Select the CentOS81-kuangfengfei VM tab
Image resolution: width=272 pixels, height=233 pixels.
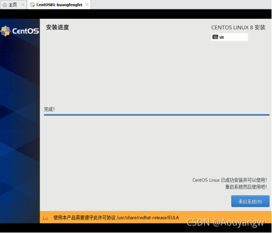tap(59, 4)
